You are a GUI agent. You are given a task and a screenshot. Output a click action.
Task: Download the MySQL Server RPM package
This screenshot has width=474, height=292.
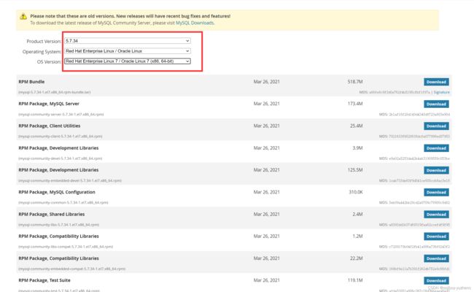[x=436, y=104]
